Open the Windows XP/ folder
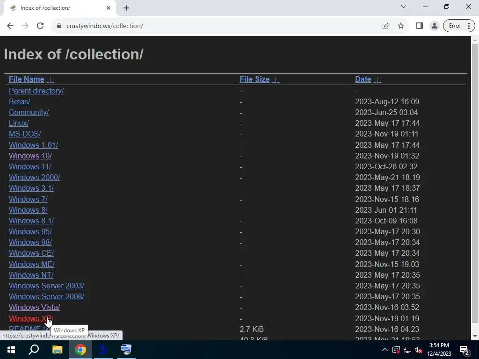 click(31, 318)
